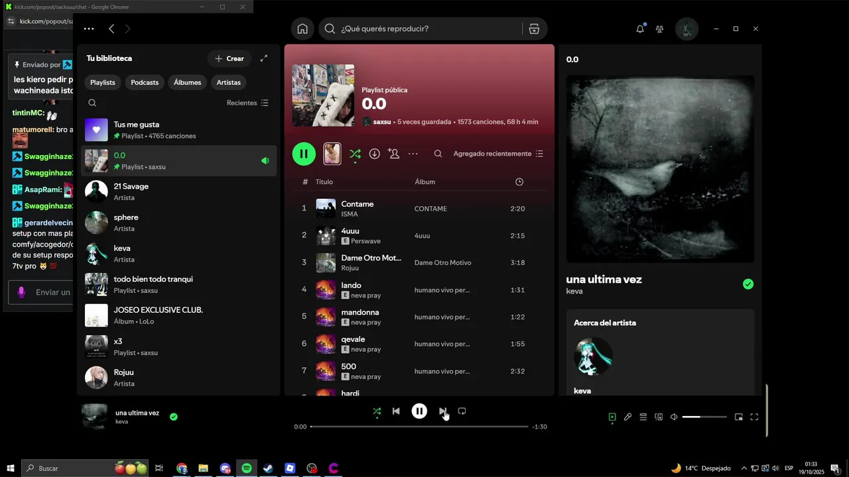Filter library by Playlists
Viewport: 849px width, 477px height.
[x=103, y=82]
